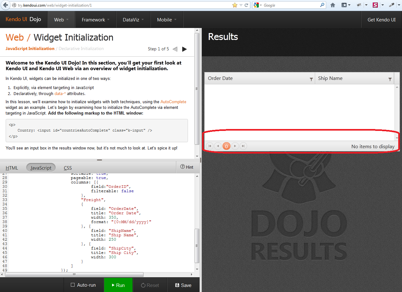Click the Get Kendo UI link
The height and width of the screenshot is (292, 402).
click(x=382, y=20)
